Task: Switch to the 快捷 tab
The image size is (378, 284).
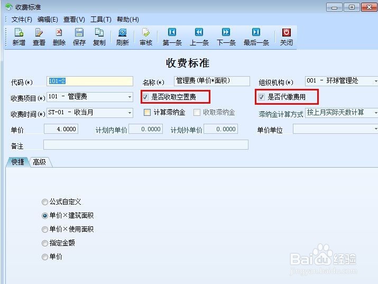Action: tap(17, 162)
